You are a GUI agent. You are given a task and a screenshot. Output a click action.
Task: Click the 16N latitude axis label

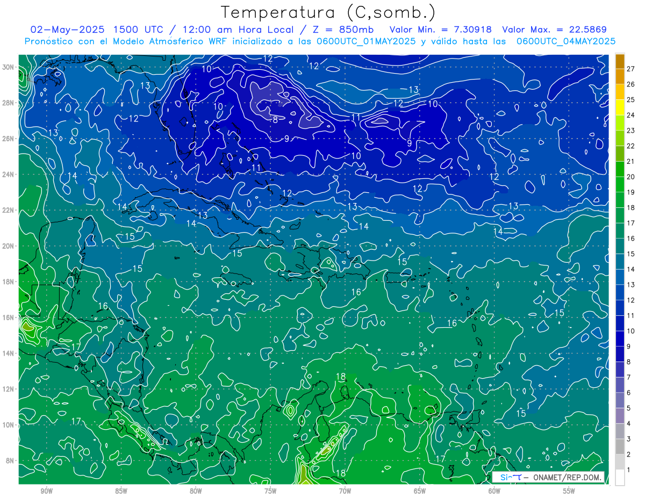pyautogui.click(x=8, y=317)
